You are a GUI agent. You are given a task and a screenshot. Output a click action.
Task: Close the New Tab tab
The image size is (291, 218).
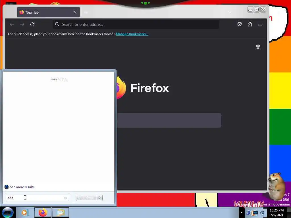75,12
